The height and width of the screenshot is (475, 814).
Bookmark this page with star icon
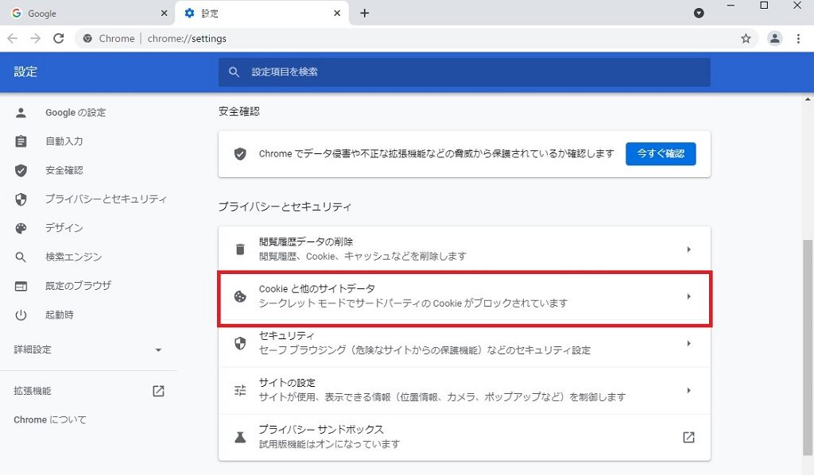746,38
